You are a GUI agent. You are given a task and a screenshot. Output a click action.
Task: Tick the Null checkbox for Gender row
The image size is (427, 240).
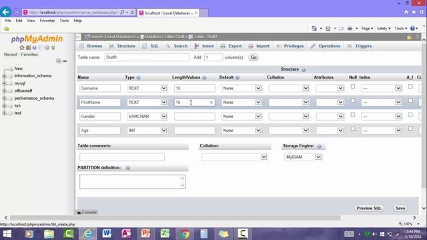[x=353, y=115]
